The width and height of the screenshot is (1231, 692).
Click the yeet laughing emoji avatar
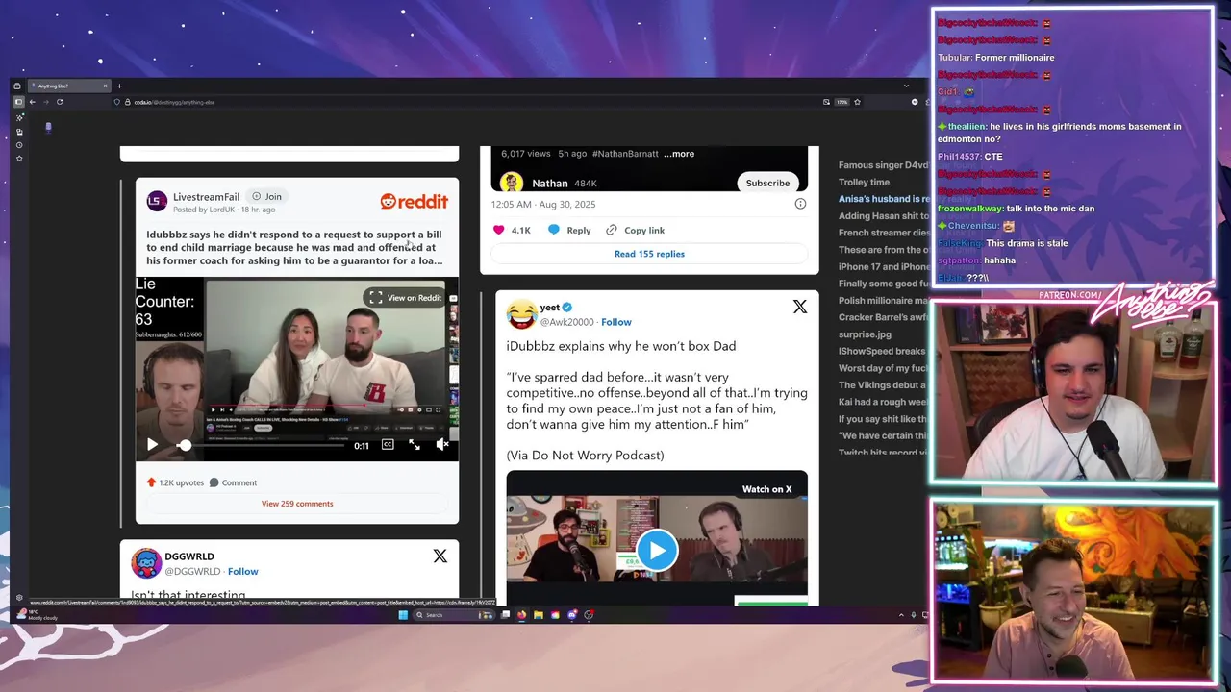(x=521, y=314)
